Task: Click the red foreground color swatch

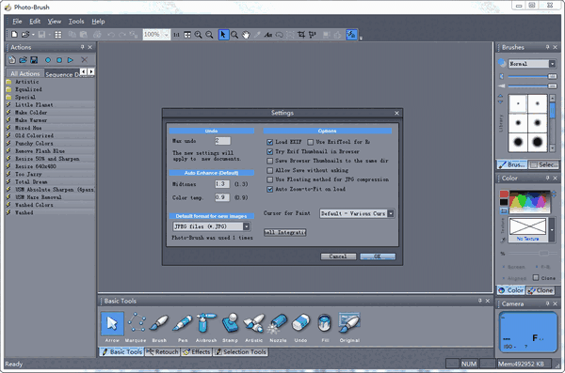Action: (x=504, y=194)
